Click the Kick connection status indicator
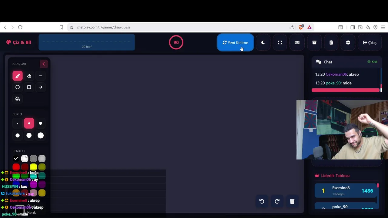The height and width of the screenshot is (218, 388). [372, 62]
